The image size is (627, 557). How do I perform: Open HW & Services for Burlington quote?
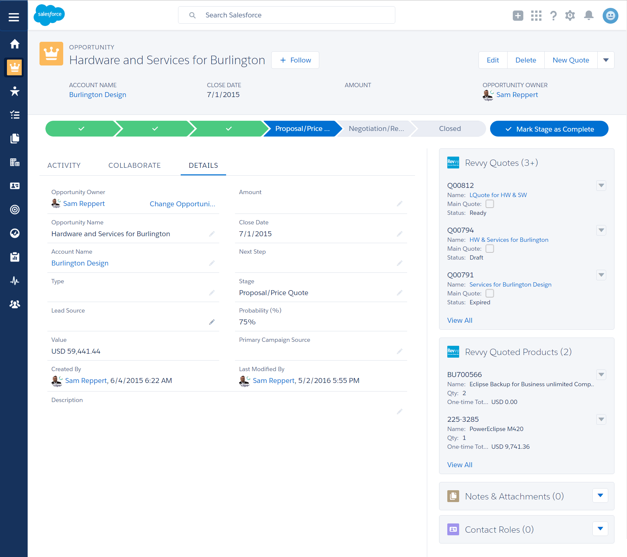(x=509, y=240)
